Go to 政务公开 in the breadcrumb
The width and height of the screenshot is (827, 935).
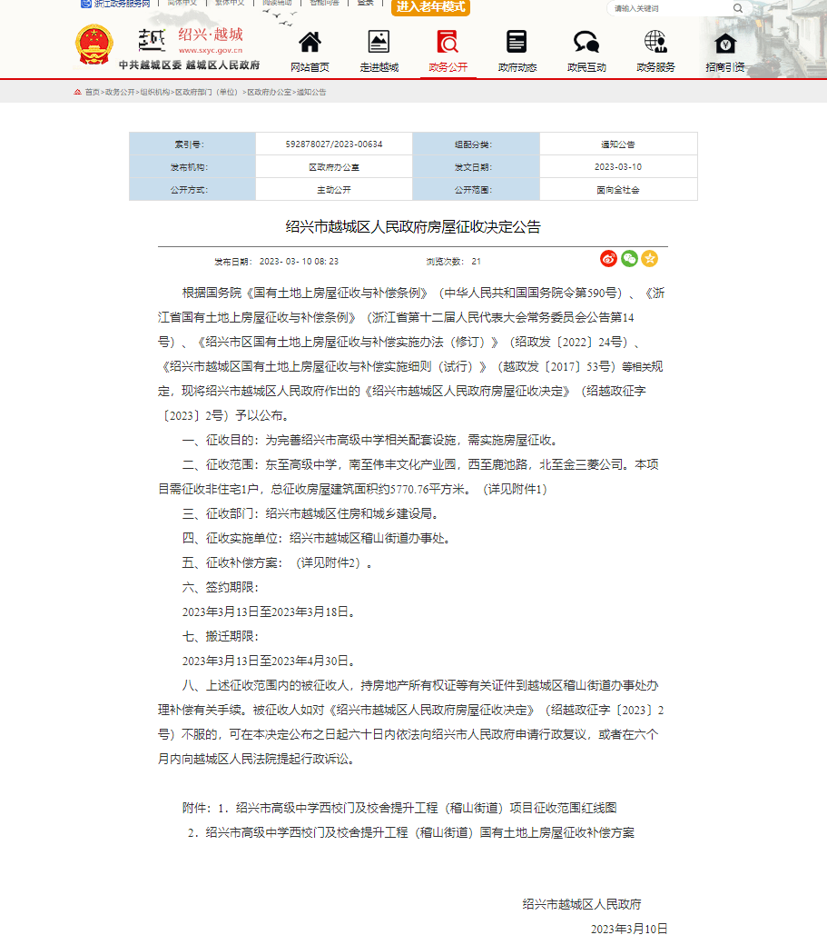(120, 92)
